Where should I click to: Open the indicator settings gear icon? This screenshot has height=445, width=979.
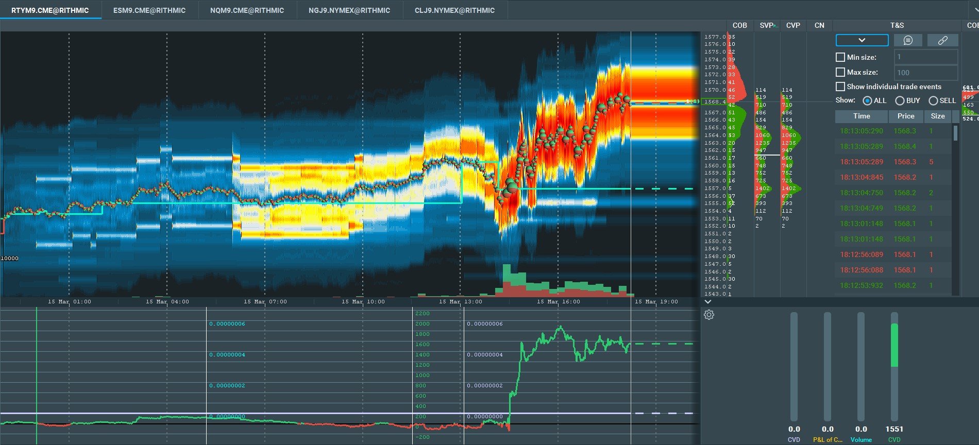[709, 315]
